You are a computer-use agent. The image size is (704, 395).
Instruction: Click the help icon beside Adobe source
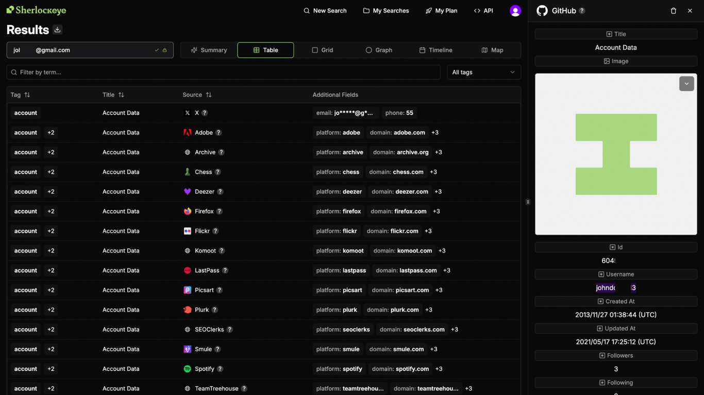[219, 133]
